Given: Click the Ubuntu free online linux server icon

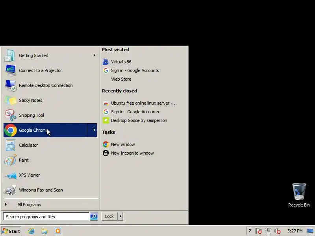Looking at the screenshot, I should (x=106, y=103).
